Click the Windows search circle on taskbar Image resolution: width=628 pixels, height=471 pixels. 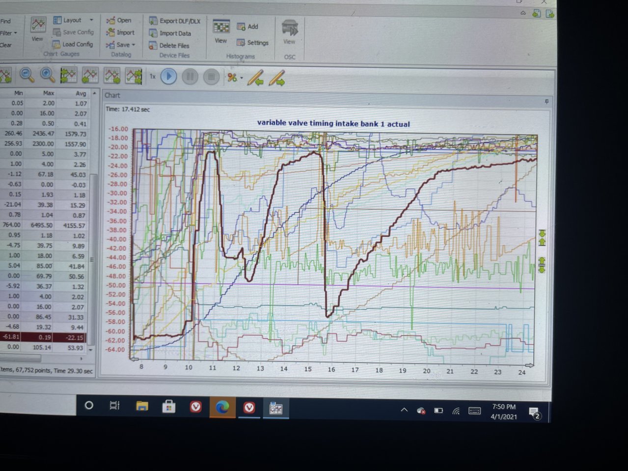(89, 406)
